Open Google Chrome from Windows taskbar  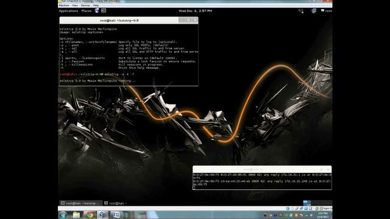click(x=90, y=215)
